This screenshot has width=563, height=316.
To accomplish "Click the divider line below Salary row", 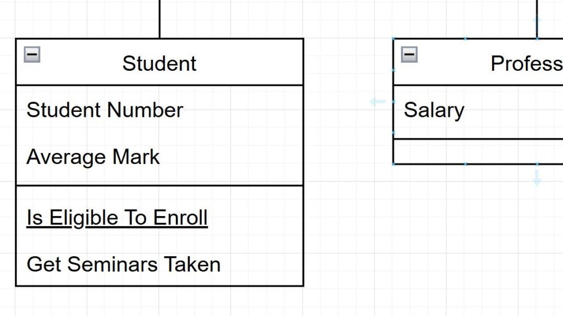I will pos(477,139).
